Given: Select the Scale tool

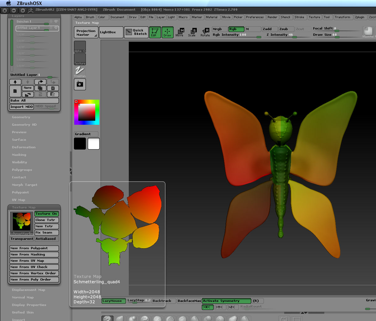Looking at the screenshot, I should [192, 32].
